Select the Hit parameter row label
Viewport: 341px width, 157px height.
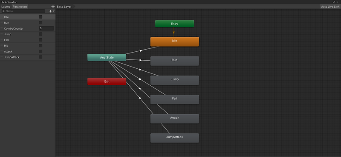pos(6,46)
